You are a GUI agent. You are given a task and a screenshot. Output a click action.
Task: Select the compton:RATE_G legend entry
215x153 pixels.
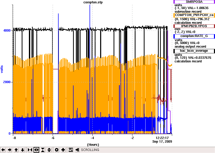(x=194, y=36)
